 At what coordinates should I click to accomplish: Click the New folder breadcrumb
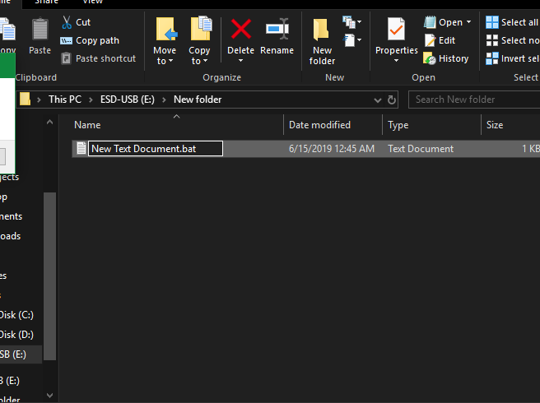[x=198, y=100]
